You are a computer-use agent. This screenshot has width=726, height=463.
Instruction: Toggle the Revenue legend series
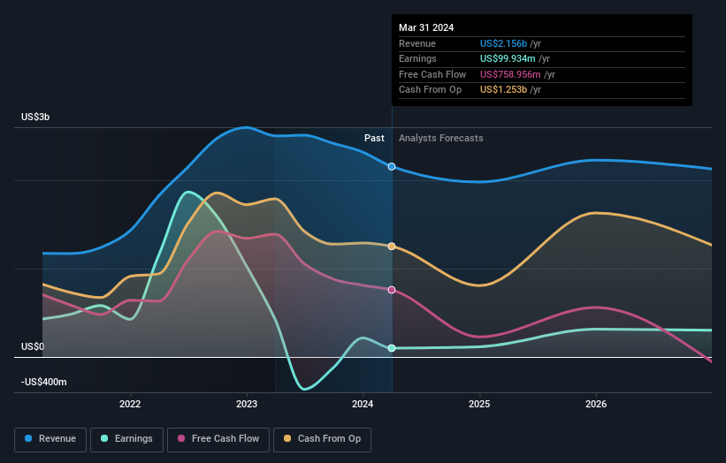[x=50, y=439]
